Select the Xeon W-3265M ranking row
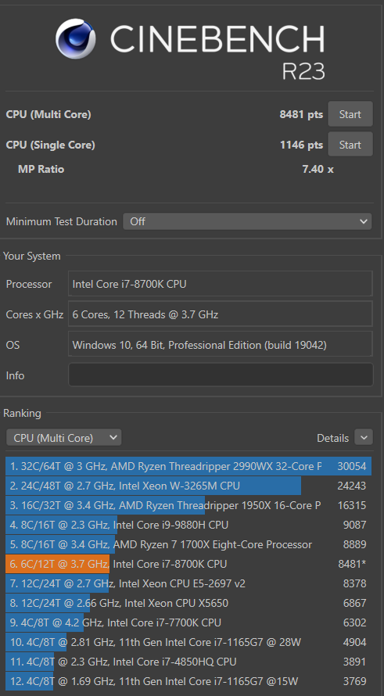The width and height of the screenshot is (384, 696). pyautogui.click(x=188, y=486)
